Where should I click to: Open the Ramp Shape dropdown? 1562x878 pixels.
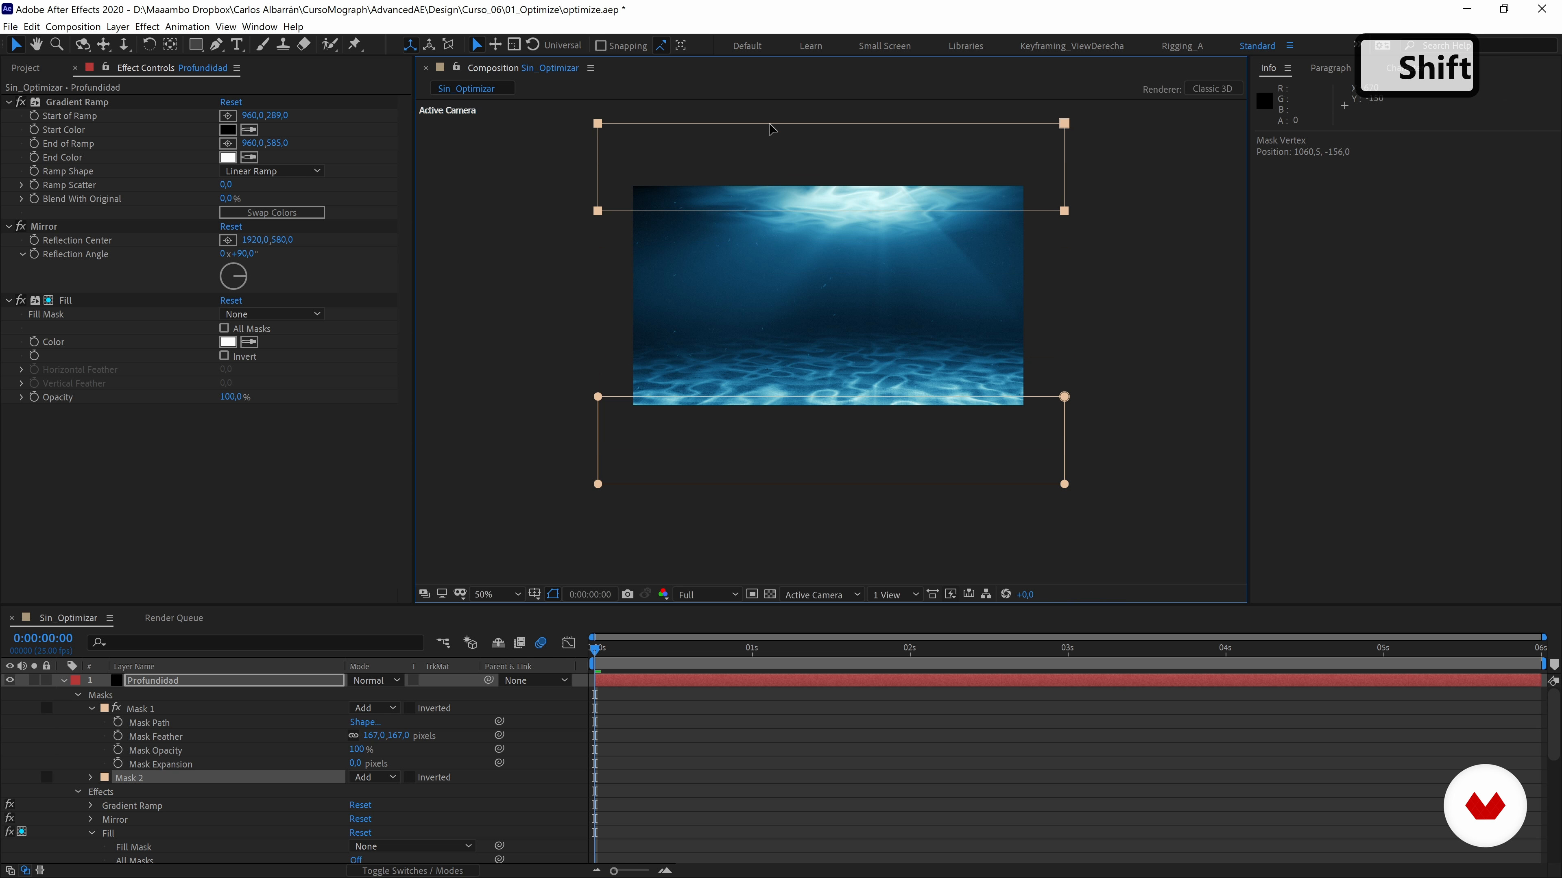pos(272,172)
